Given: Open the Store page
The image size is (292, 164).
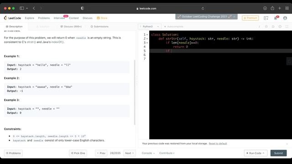Looking at the screenshot, I should coord(102,18).
